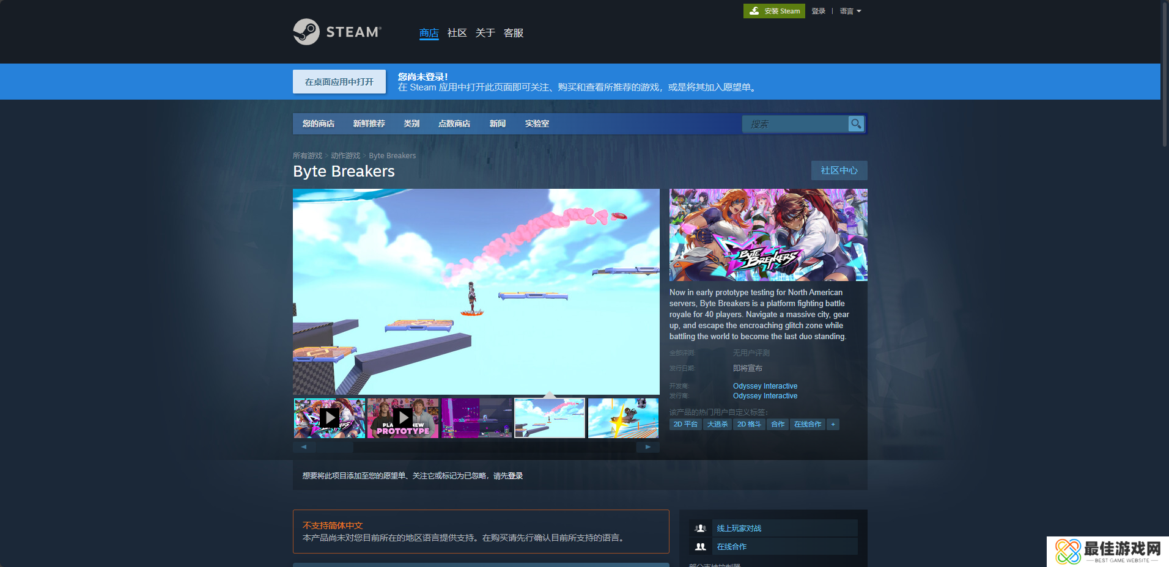The width and height of the screenshot is (1169, 567).
Task: Click the install Steam button
Action: point(774,11)
